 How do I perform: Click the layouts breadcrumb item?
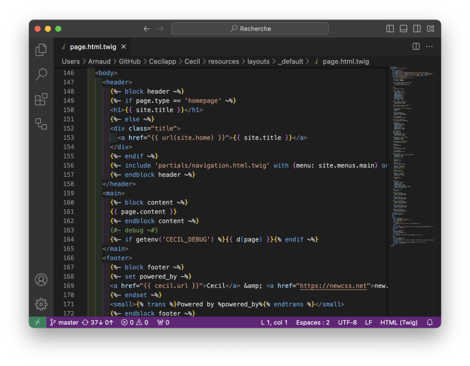258,61
